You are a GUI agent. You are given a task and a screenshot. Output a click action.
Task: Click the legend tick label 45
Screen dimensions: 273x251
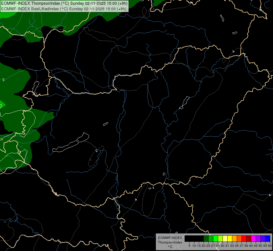256,246
